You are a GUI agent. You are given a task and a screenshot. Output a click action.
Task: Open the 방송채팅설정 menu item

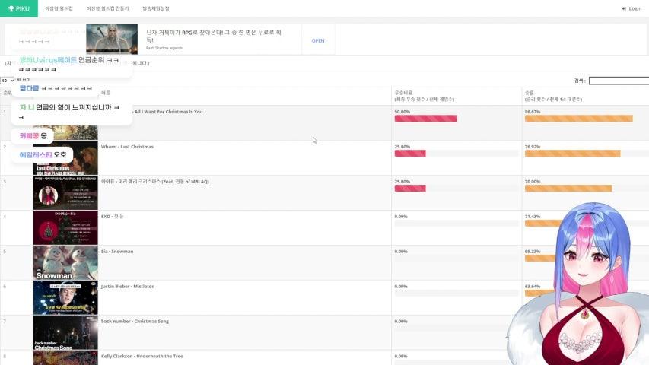click(x=156, y=8)
